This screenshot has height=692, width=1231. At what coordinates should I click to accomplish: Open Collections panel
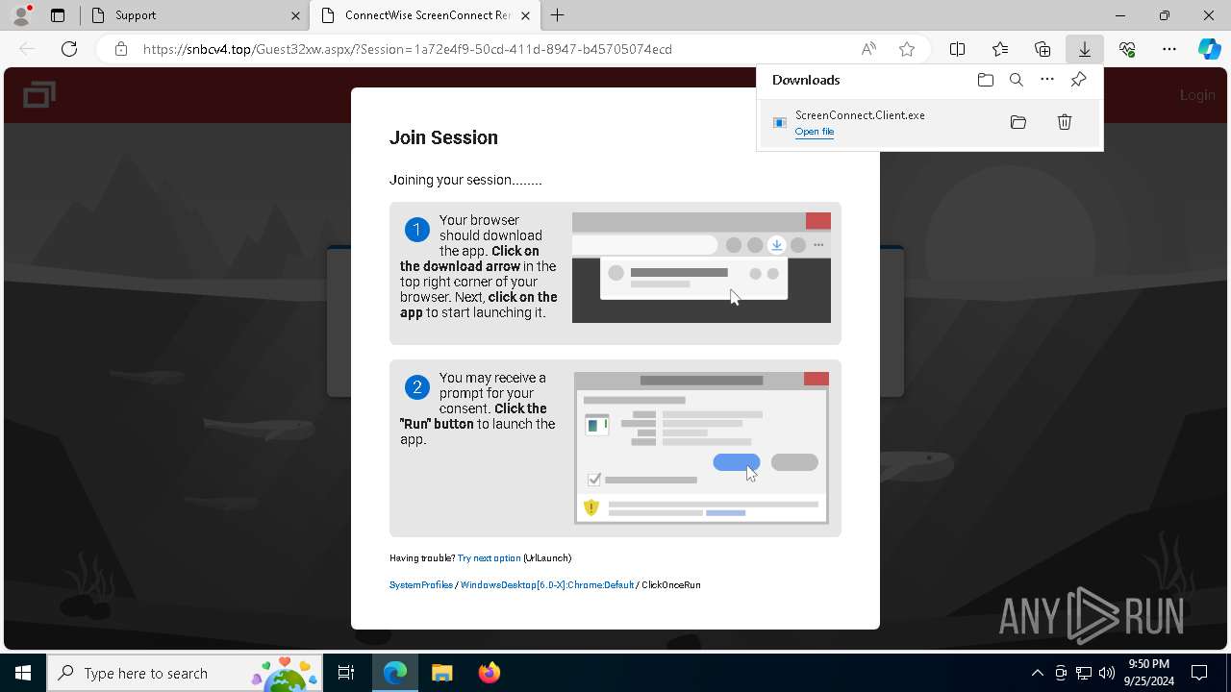coord(1043,49)
